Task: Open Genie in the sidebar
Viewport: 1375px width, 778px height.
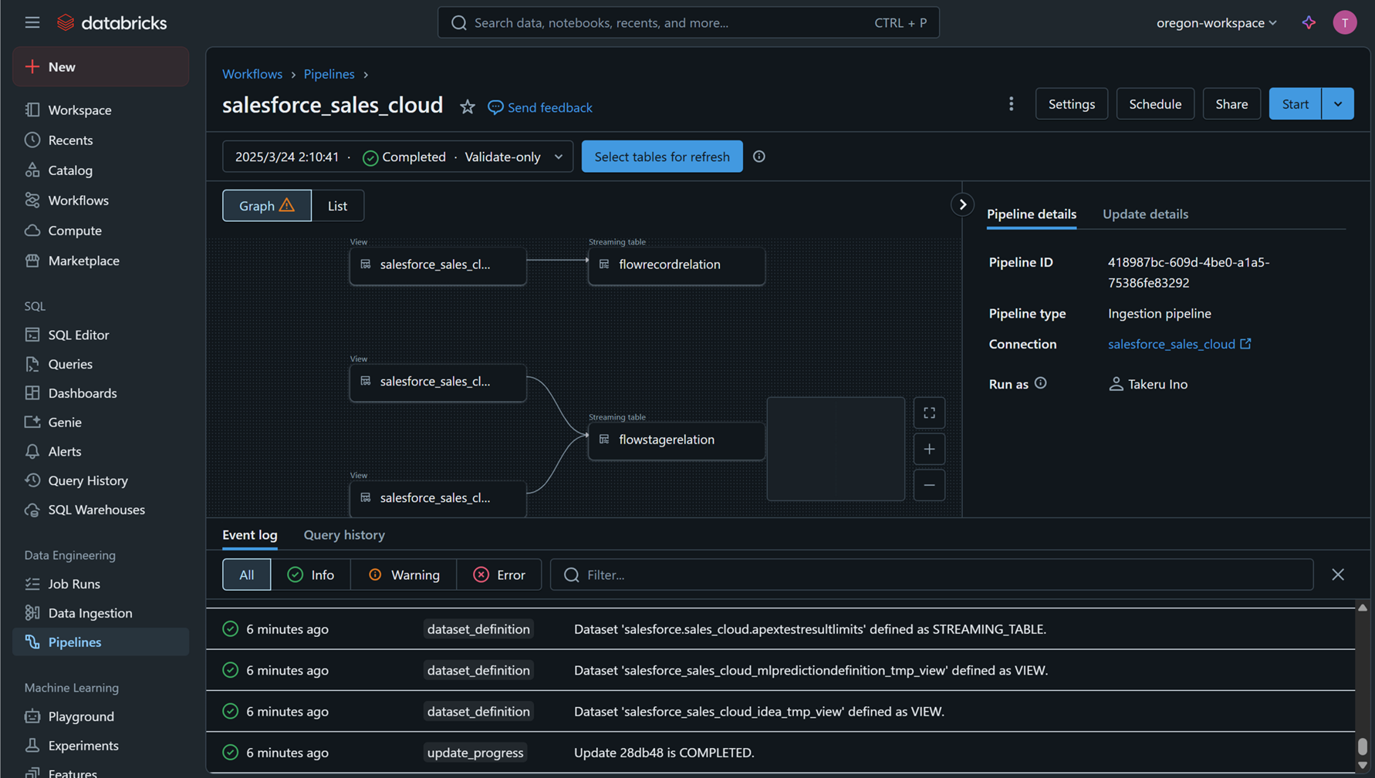Action: 101,422
